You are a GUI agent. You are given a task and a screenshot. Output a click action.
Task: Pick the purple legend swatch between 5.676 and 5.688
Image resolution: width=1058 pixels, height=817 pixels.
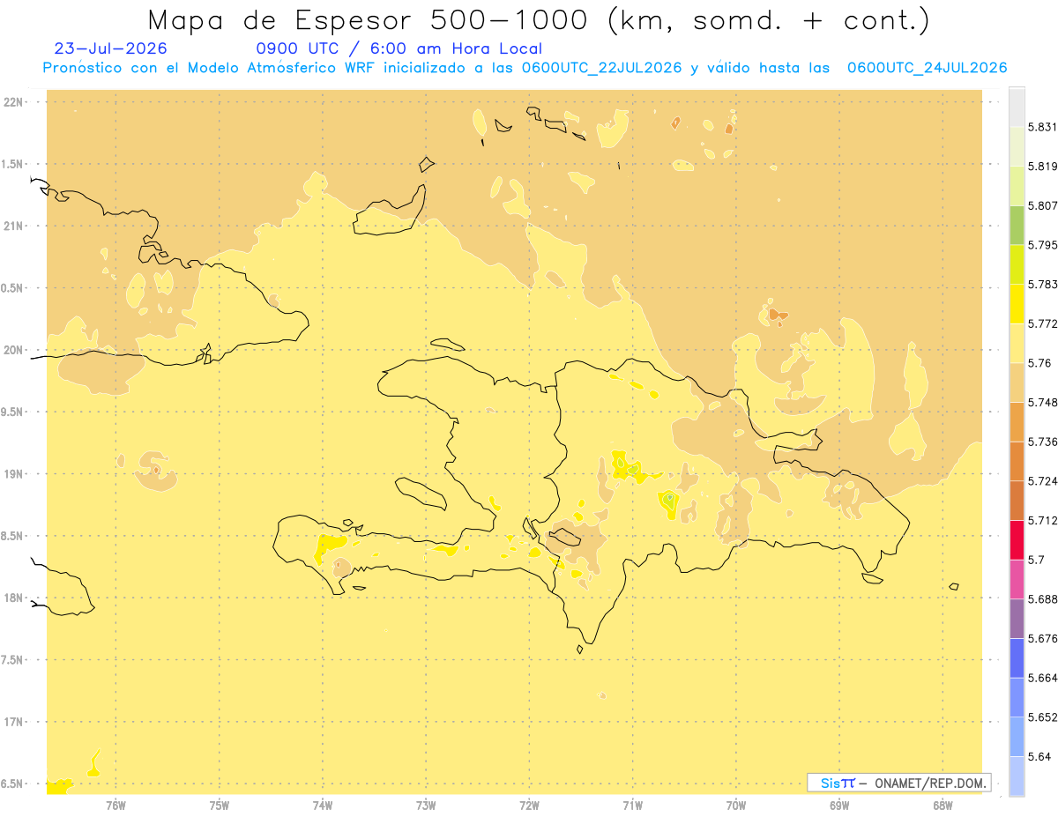coord(1017,619)
